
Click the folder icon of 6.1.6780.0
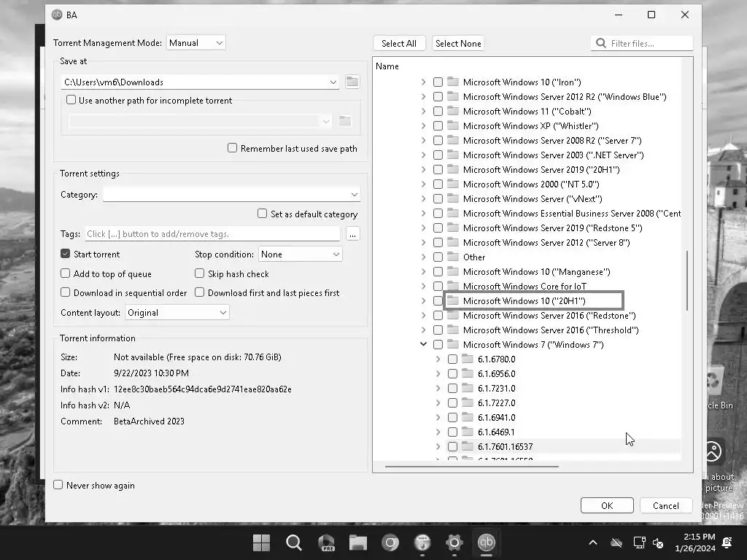[x=468, y=359]
